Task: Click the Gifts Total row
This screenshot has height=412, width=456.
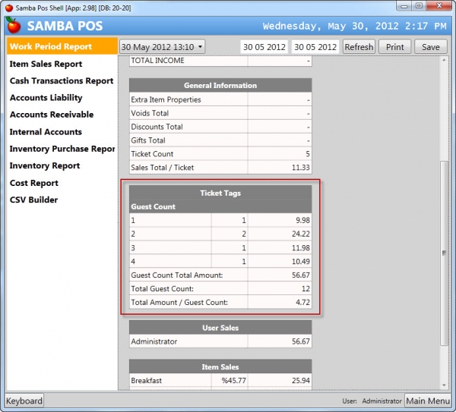Action: pyautogui.click(x=220, y=140)
